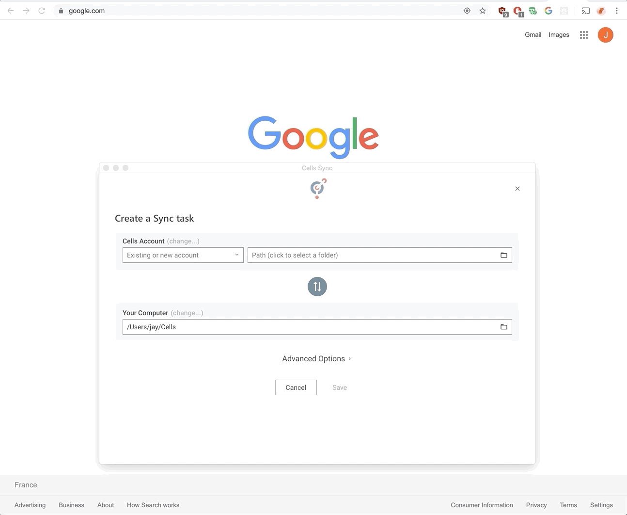Screen dimensions: 627x515
Task: Open the Google account avatar J
Action: point(606,35)
